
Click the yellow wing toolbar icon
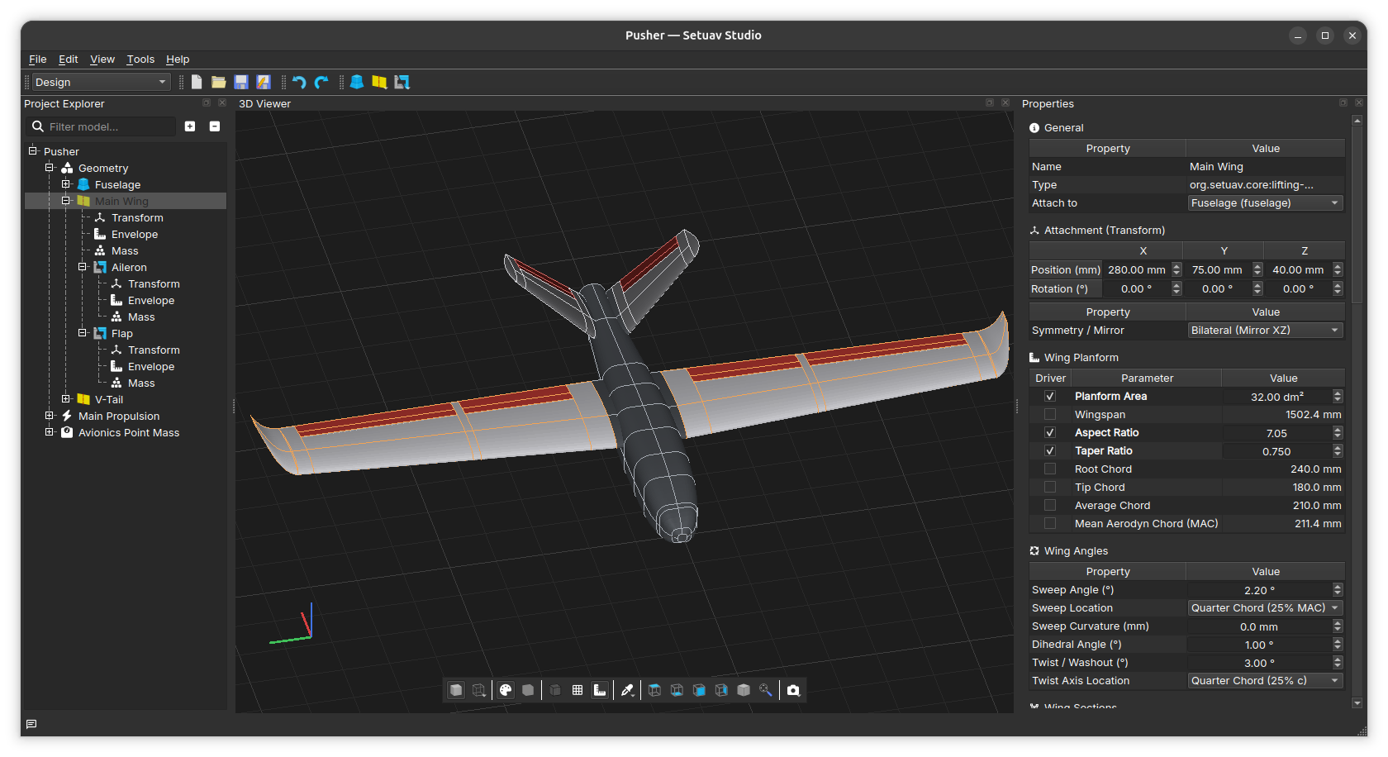379,82
